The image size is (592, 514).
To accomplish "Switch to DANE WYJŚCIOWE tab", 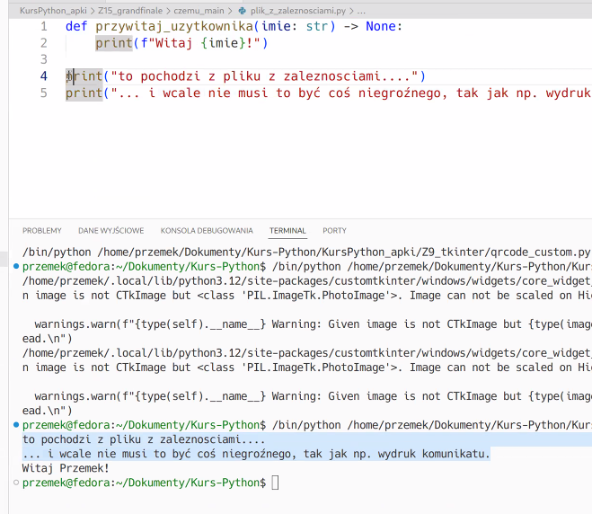I will [x=111, y=230].
